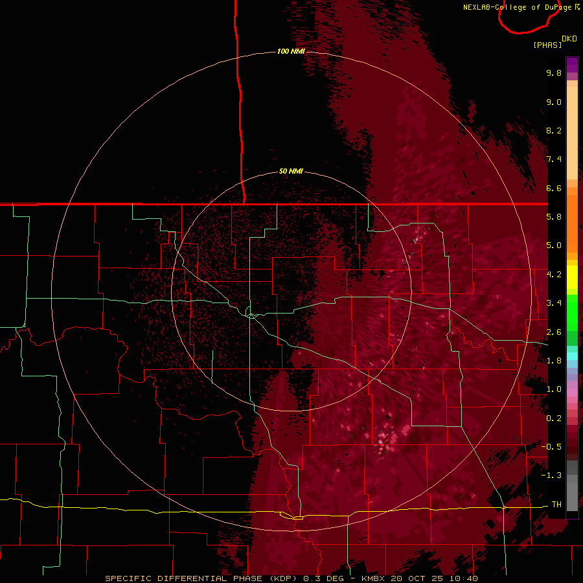Image resolution: width=583 pixels, height=583 pixels.
Task: Click the orange segment of the color bar
Action: (x=572, y=223)
